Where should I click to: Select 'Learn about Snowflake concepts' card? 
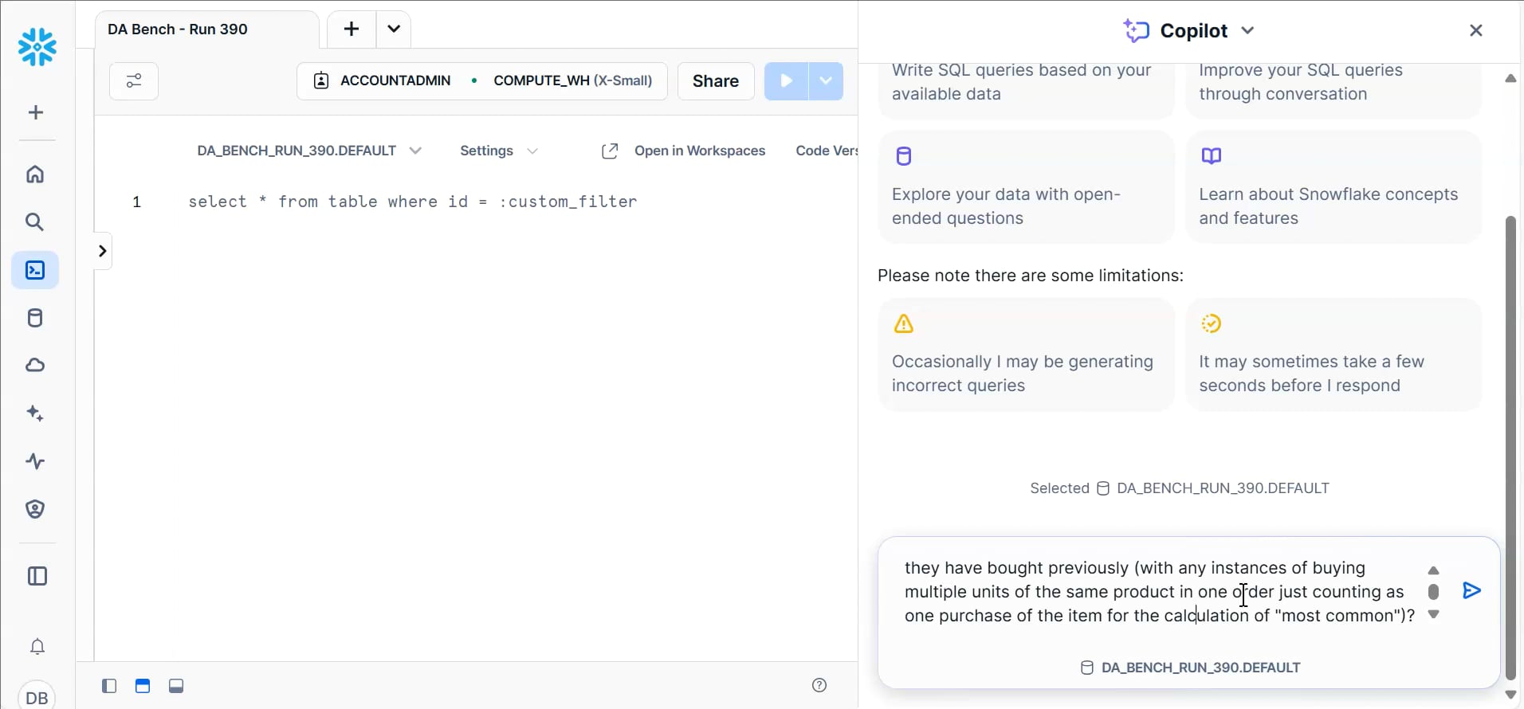tap(1333, 187)
